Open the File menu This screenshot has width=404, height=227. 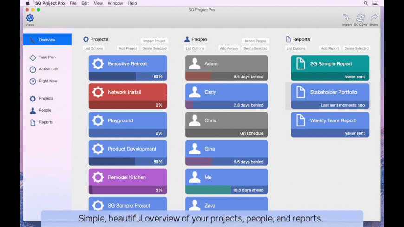(73, 3)
